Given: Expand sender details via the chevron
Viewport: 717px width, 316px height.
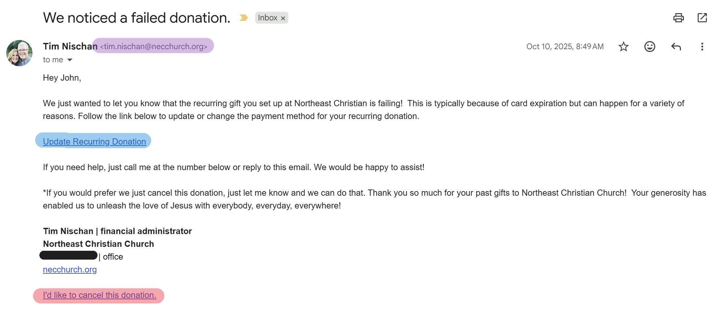Looking at the screenshot, I should point(70,60).
